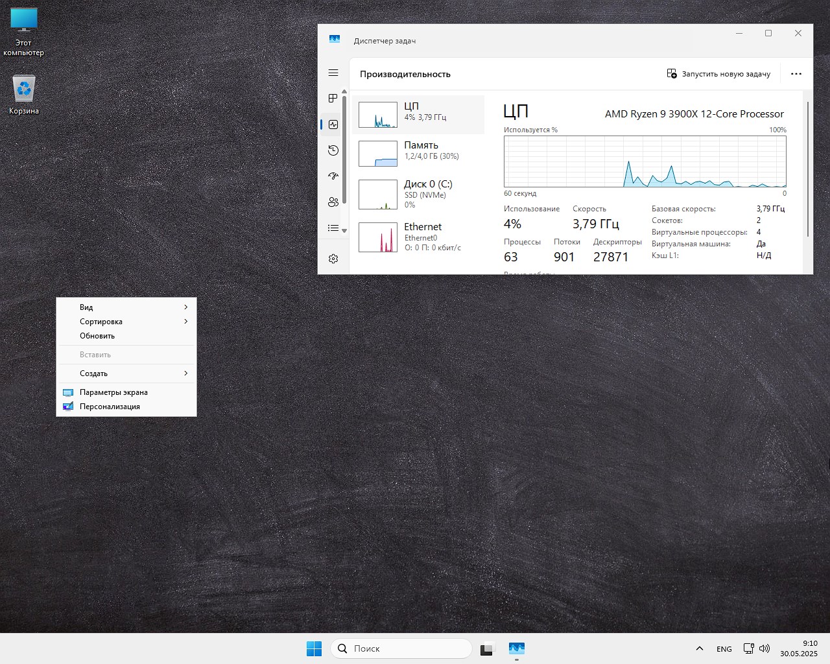Click the Используется % graph label

pyautogui.click(x=530, y=130)
